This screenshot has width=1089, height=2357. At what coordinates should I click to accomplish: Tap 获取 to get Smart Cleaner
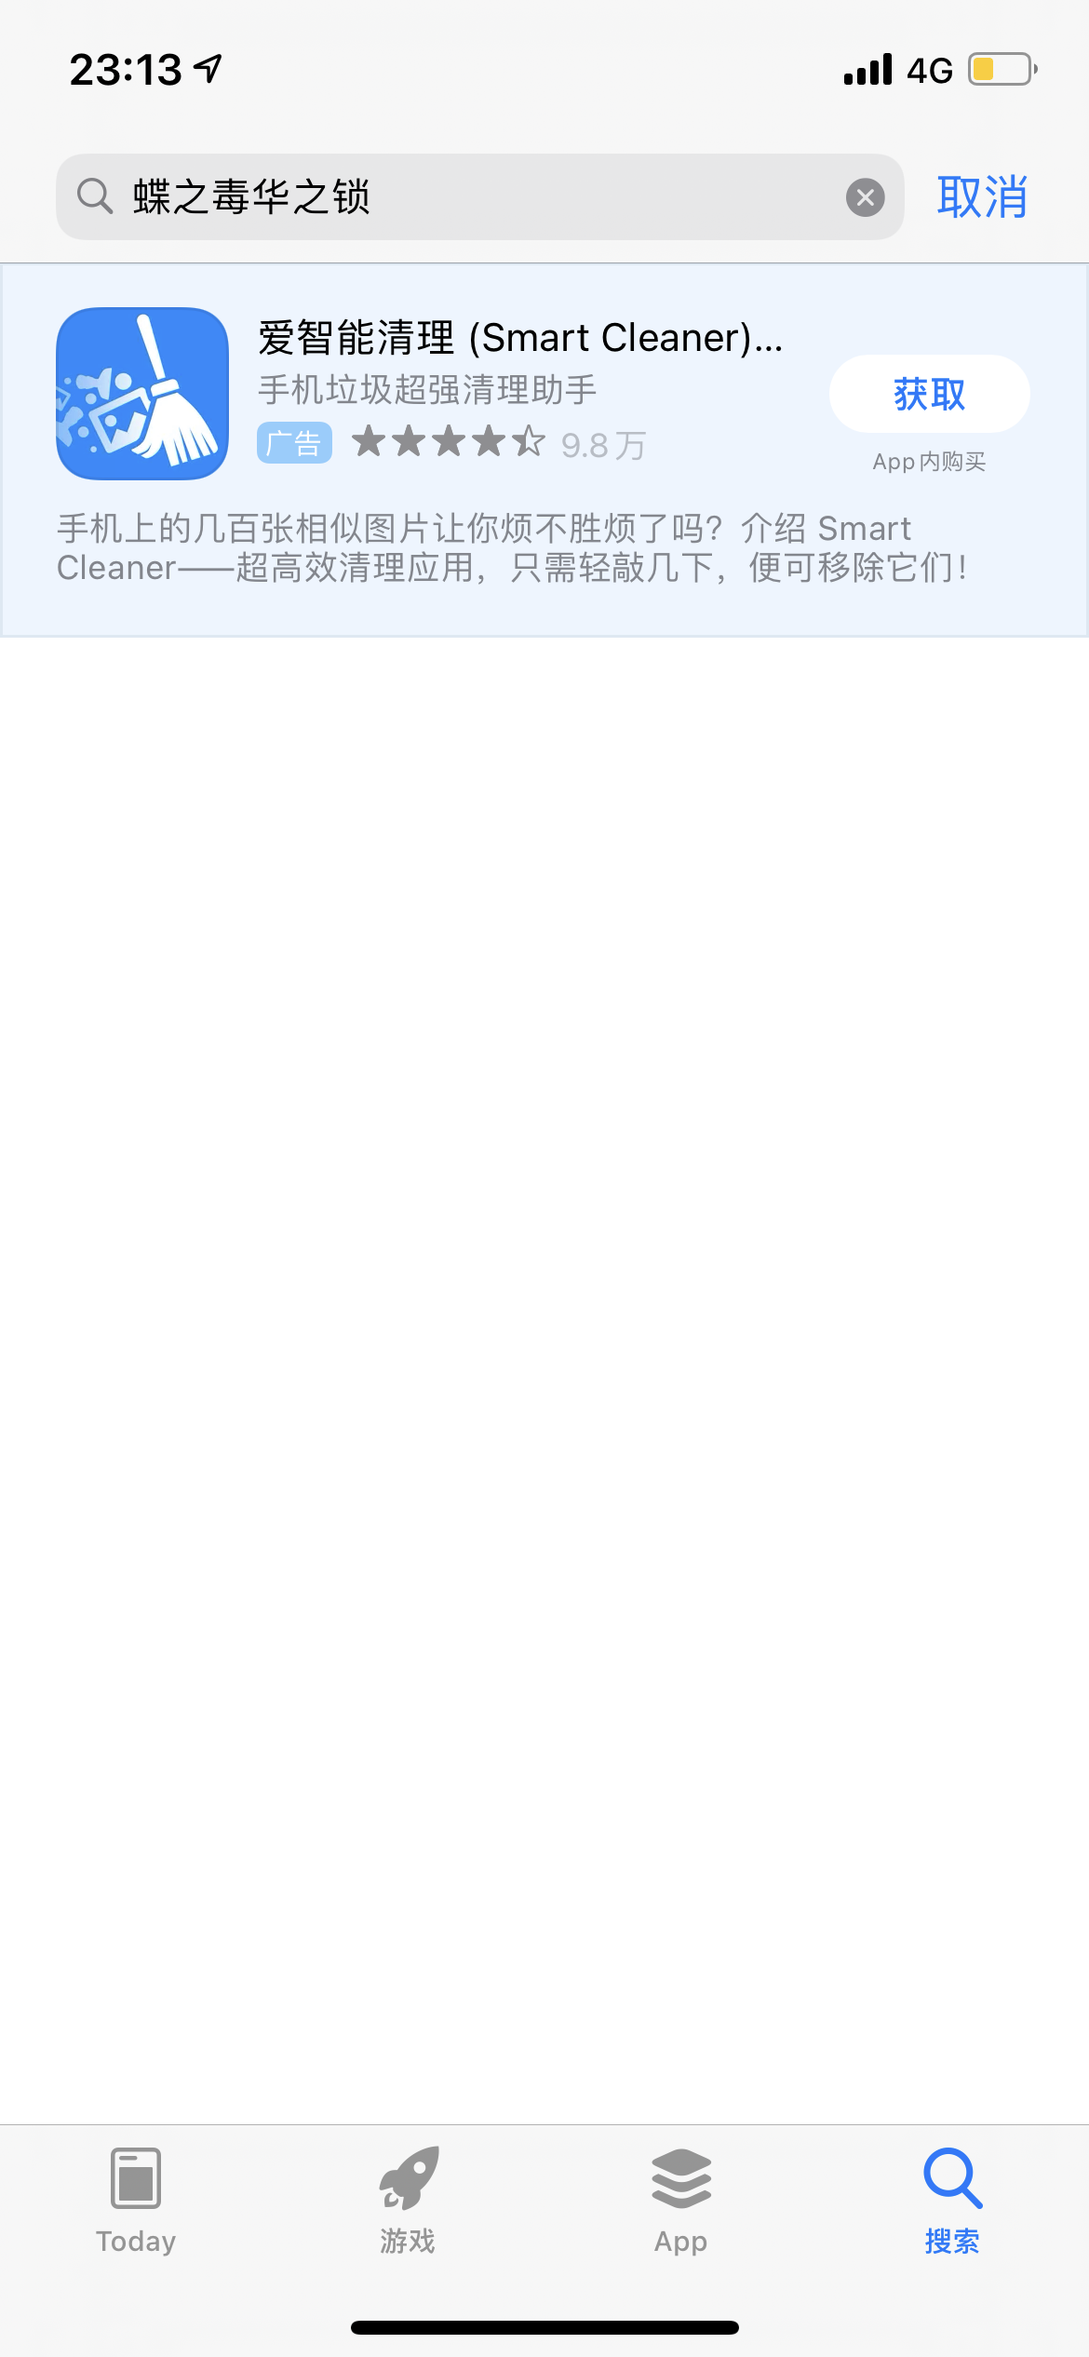(x=929, y=394)
